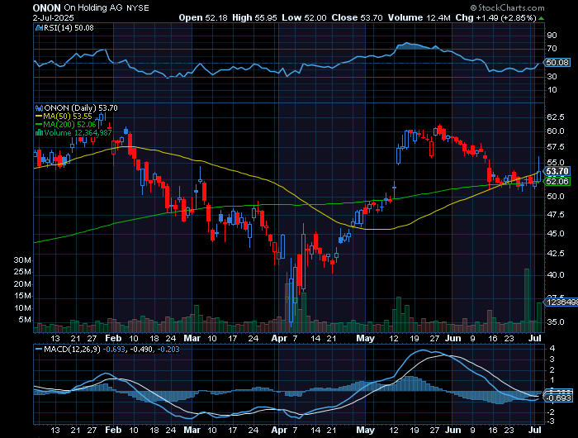Click the MACD(12,26,9) legend text
The width and height of the screenshot is (578, 438).
coord(72,349)
